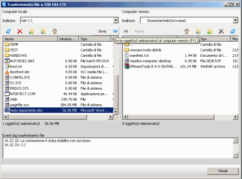Viewport: 242px width, 179px height.
Task: Go to home folder in remote pane
Action: tap(187, 31)
